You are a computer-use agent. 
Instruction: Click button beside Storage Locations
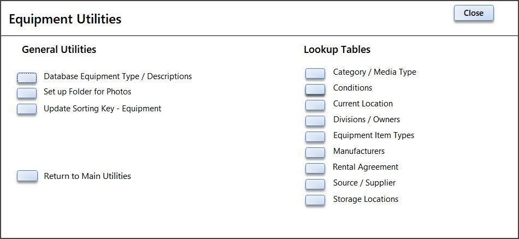point(315,200)
